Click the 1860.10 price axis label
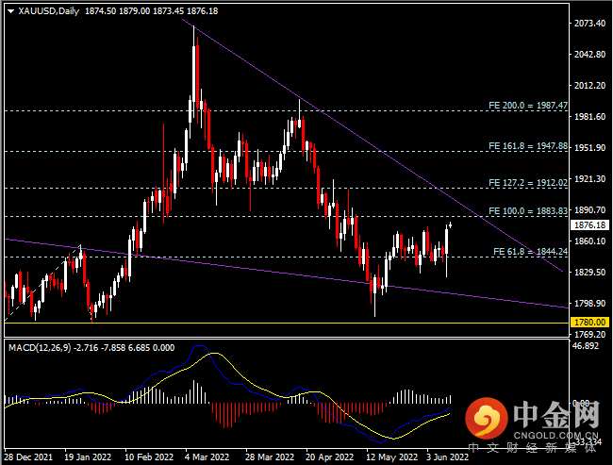Screen dimensions: 613x465 589,241
